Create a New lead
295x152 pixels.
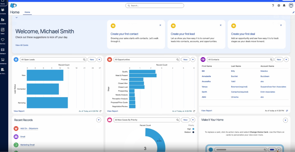(x=92, y=60)
